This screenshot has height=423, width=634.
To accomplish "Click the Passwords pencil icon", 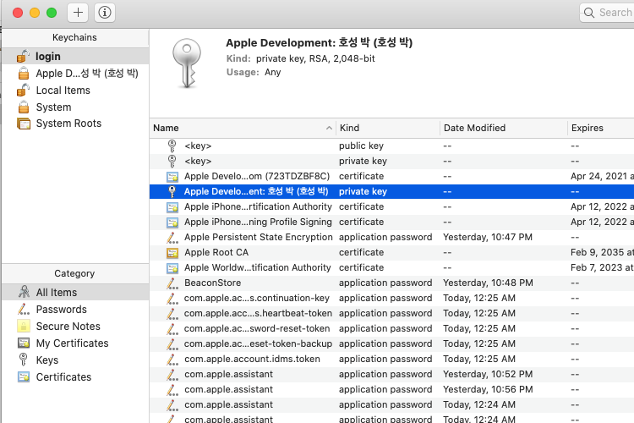I will click(x=24, y=310).
